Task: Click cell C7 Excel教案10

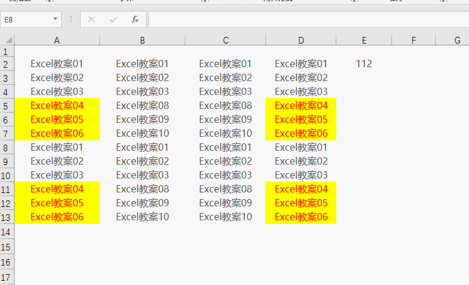Action: point(225,133)
